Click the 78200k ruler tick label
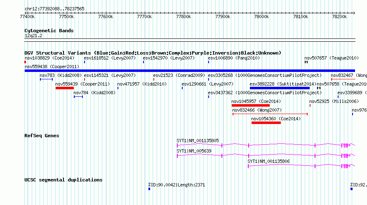Image resolution: width=367 pixels, height=205 pixels. [x=339, y=17]
